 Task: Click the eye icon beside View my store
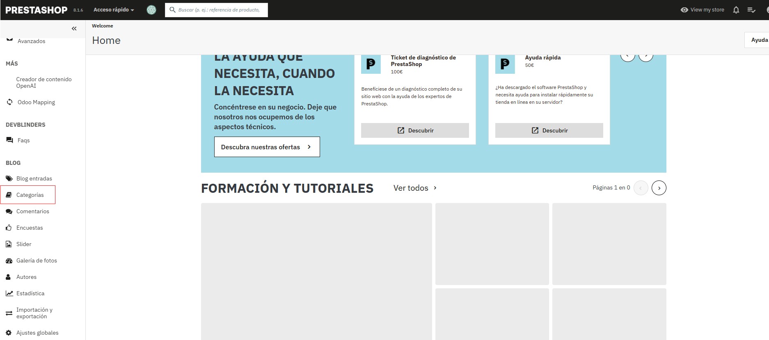click(684, 10)
